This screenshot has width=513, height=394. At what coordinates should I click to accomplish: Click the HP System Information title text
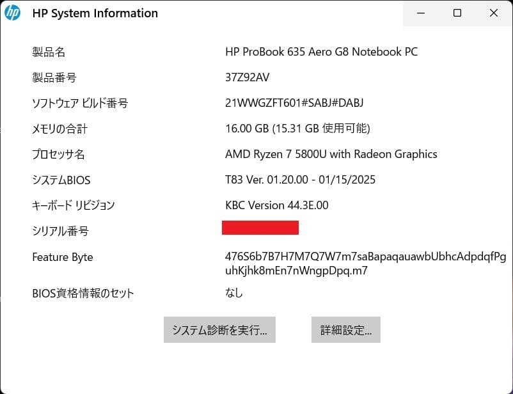[94, 13]
